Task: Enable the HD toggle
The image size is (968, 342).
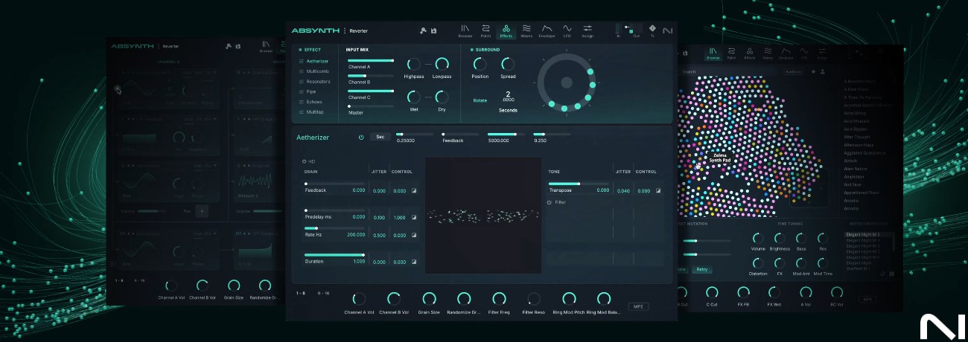Action: pyautogui.click(x=305, y=161)
